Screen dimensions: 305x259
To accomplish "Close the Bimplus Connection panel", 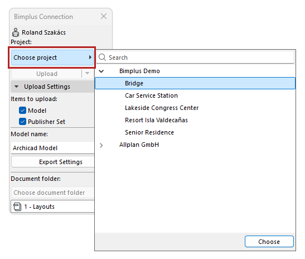I will click(x=104, y=16).
